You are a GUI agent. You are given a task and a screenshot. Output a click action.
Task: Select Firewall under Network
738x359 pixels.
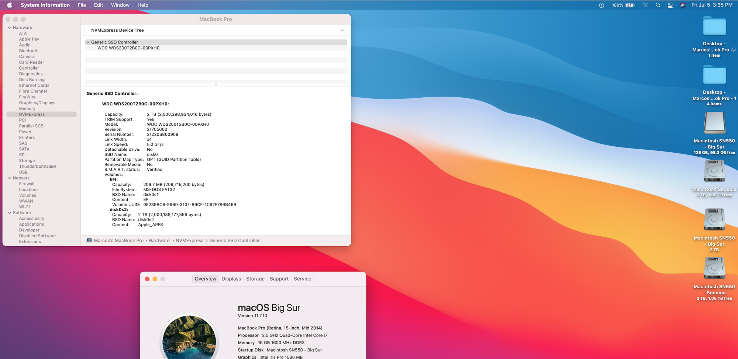27,184
